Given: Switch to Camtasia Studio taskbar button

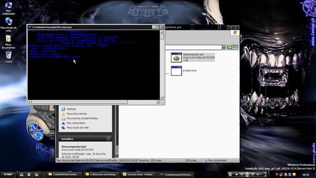Looking at the screenshot, I should click(x=139, y=175).
